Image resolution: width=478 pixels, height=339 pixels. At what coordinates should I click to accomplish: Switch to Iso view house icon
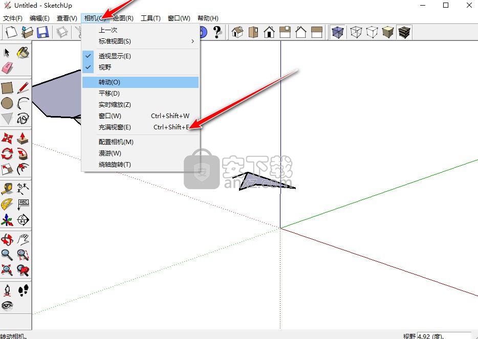pos(237,32)
